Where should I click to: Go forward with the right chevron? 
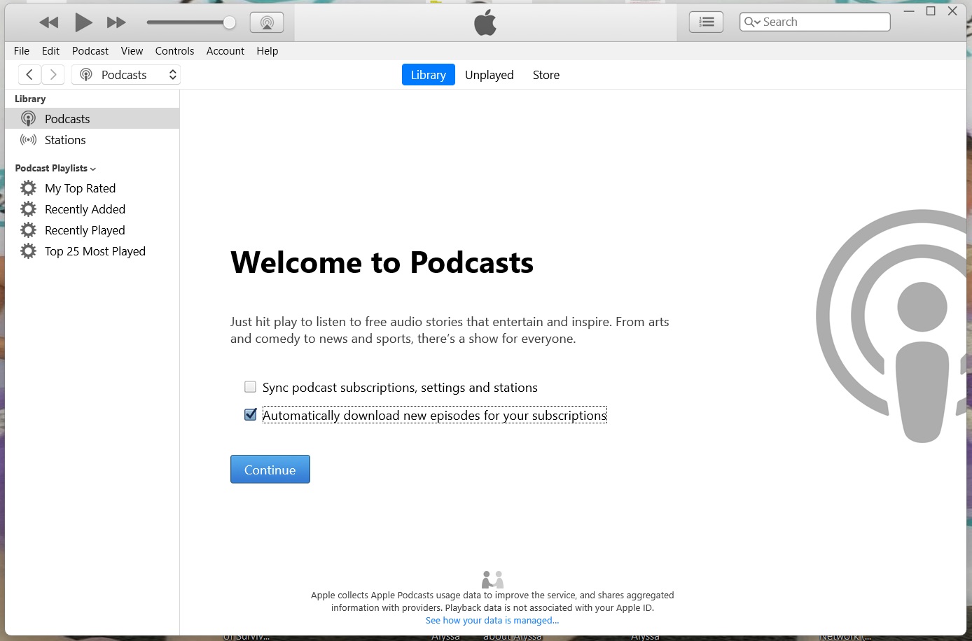pyautogui.click(x=53, y=75)
